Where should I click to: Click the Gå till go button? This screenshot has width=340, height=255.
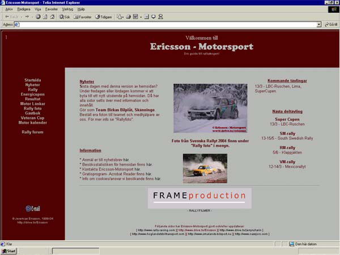coord(331,24)
